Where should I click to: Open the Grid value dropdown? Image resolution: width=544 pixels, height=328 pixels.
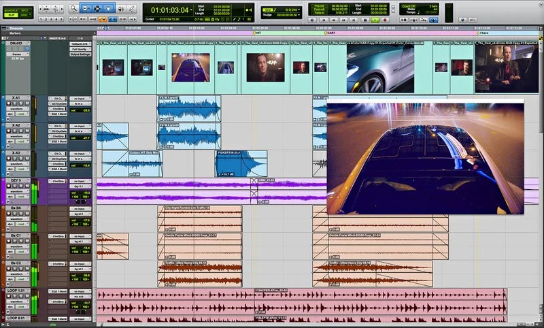[x=299, y=10]
